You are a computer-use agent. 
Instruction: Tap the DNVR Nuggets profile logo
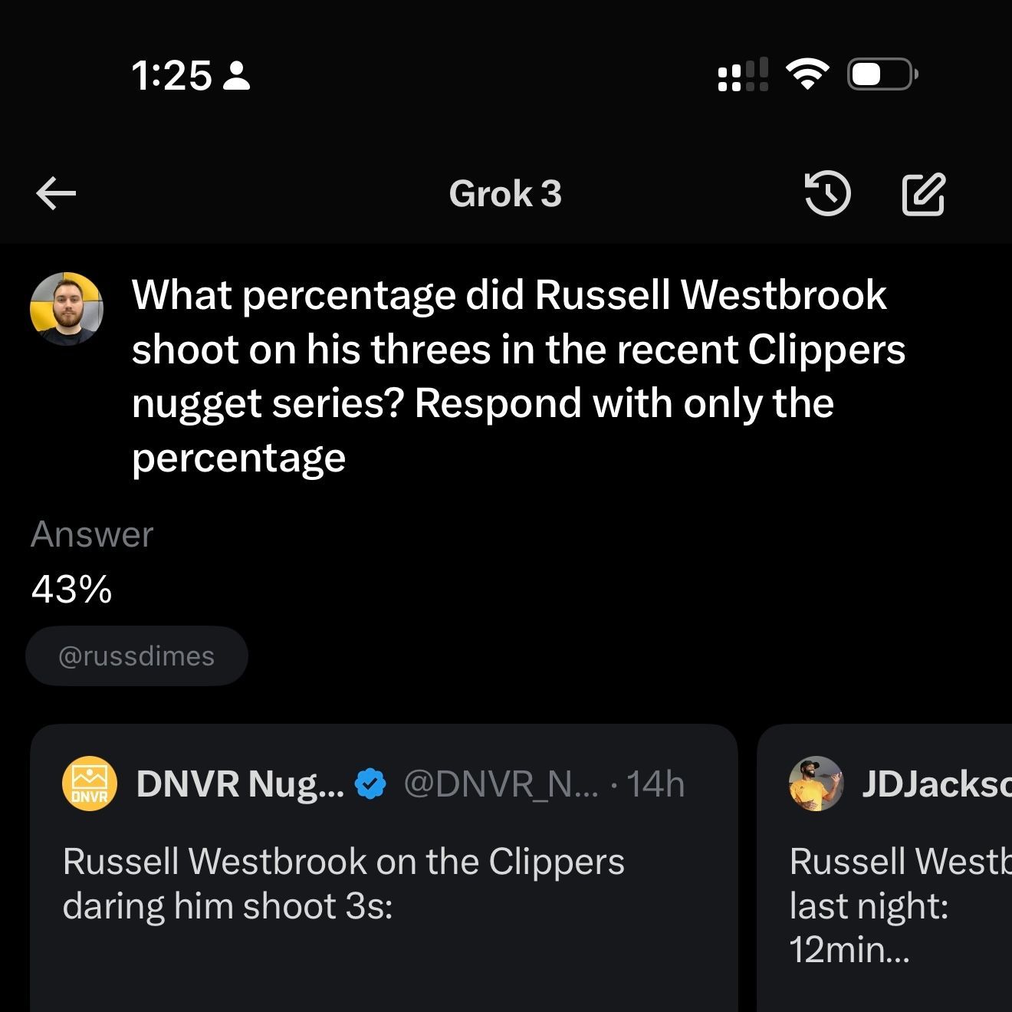point(90,784)
